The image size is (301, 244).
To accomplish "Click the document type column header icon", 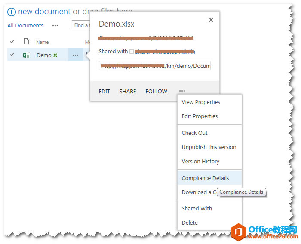I will pos(26,41).
